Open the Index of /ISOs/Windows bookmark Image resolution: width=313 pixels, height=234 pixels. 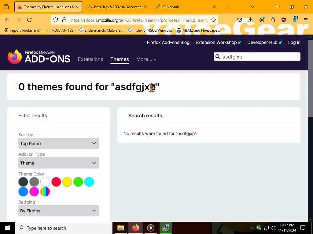coord(150,30)
